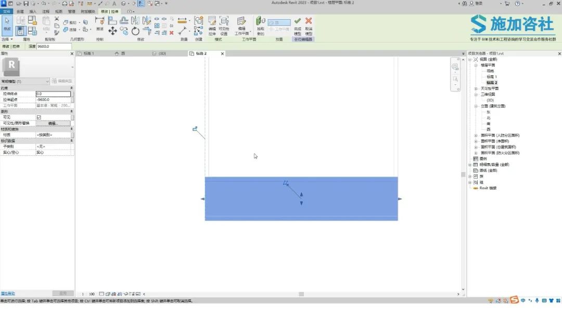Click the Save icon in quick access toolbar
The height and width of the screenshot is (316, 562).
[x=26, y=4]
